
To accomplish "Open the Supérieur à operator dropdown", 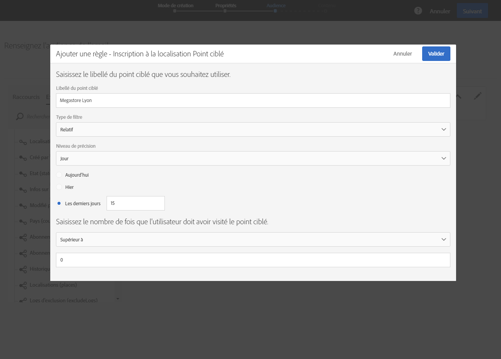I will [x=253, y=239].
